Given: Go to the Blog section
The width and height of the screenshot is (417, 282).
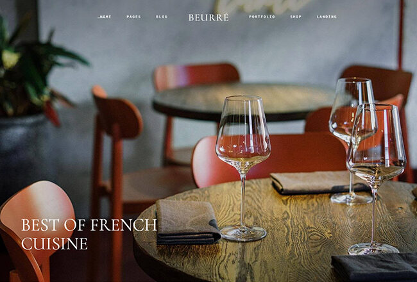Looking at the screenshot, I should pos(162,17).
